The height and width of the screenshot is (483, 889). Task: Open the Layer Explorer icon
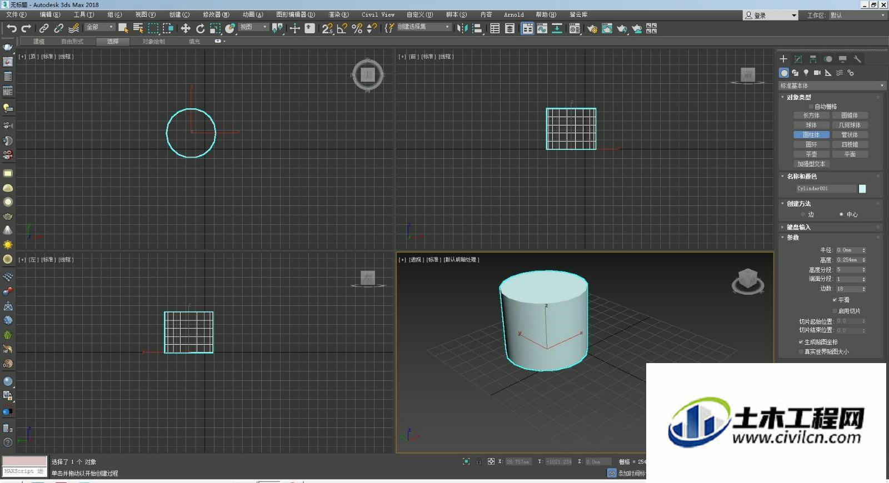(x=510, y=28)
